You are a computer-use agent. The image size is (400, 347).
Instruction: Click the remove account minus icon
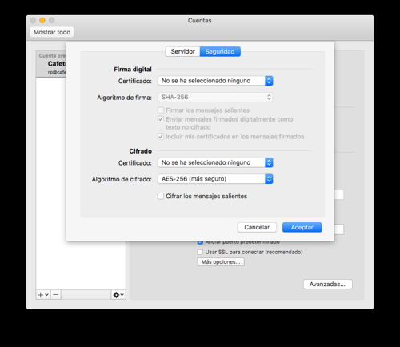[x=56, y=295]
